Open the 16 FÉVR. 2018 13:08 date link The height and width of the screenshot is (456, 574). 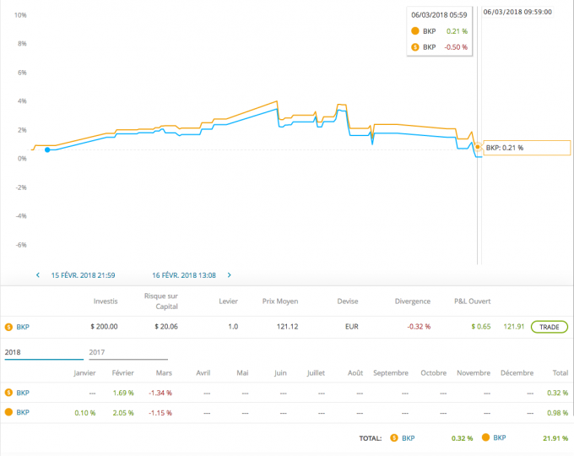click(x=184, y=275)
